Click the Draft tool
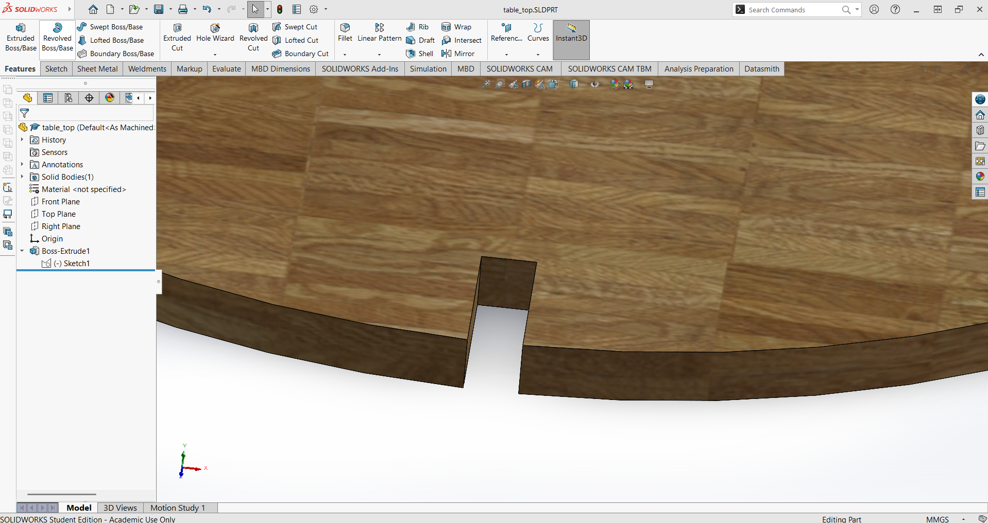Screen dimensions: 988x523 pos(421,40)
